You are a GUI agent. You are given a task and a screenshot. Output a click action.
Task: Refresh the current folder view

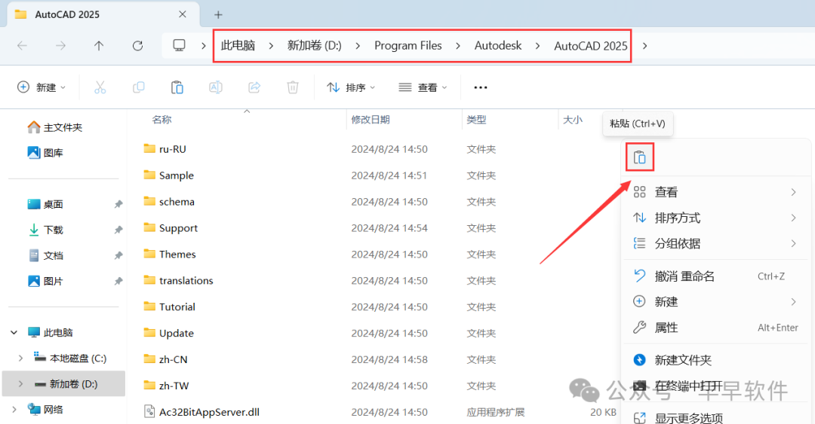click(137, 46)
